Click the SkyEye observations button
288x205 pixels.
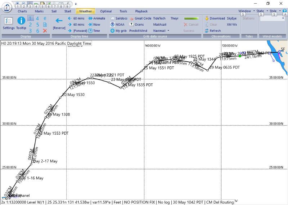click(231, 18)
